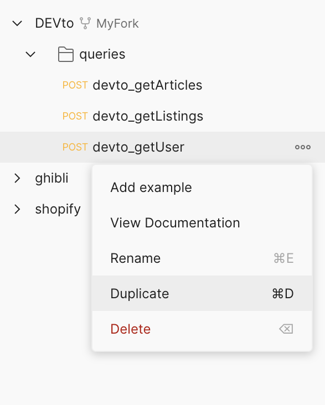
Task: Click the ⌘D shortcut symbol
Action: tap(283, 294)
